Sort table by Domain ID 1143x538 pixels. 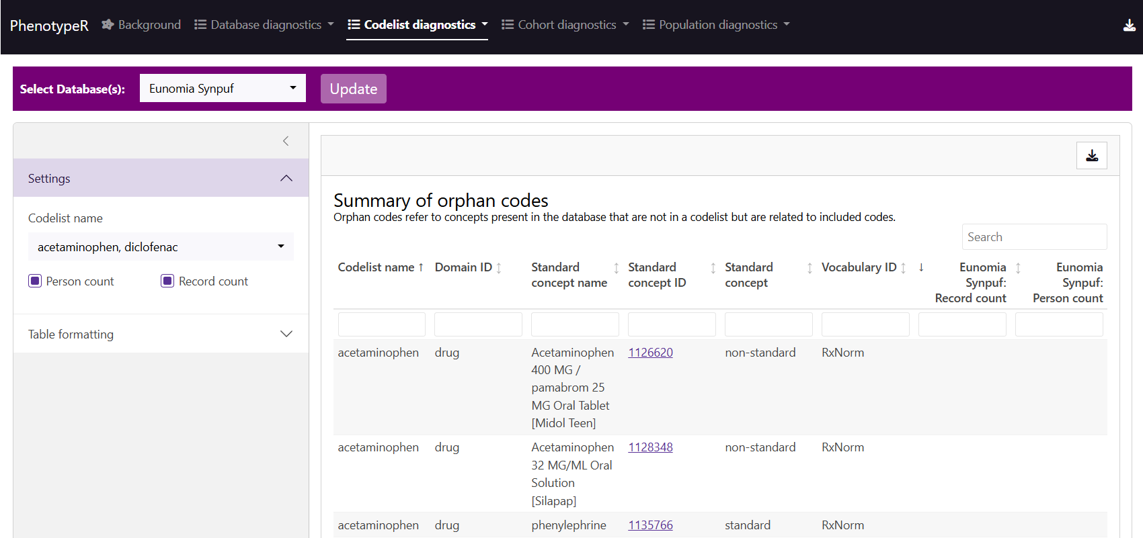tap(499, 268)
